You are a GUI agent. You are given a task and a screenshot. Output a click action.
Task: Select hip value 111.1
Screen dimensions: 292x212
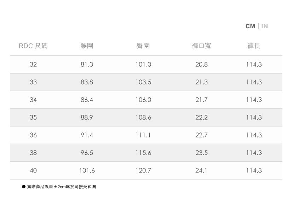[143, 135]
